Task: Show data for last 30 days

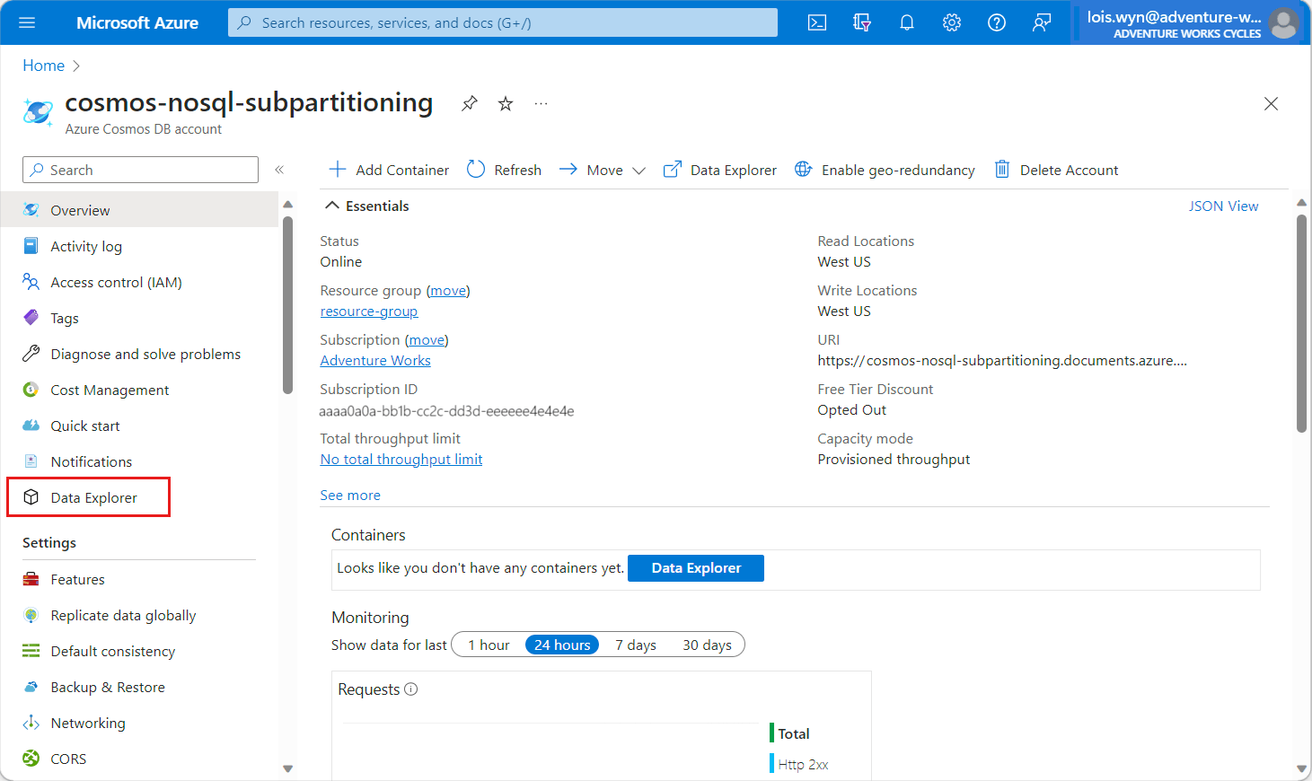Action: click(708, 645)
